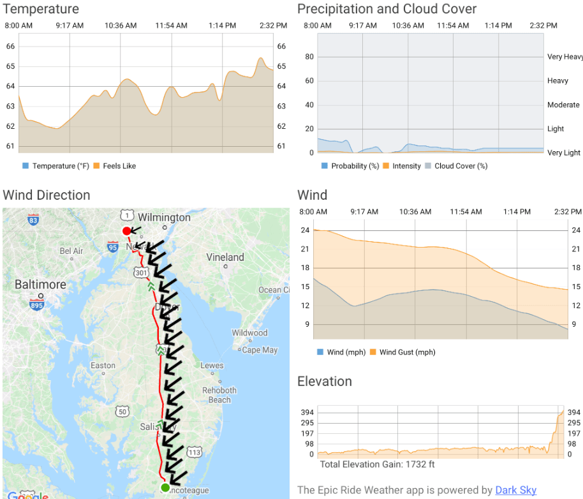Click the I-95 highway shield

point(114,246)
